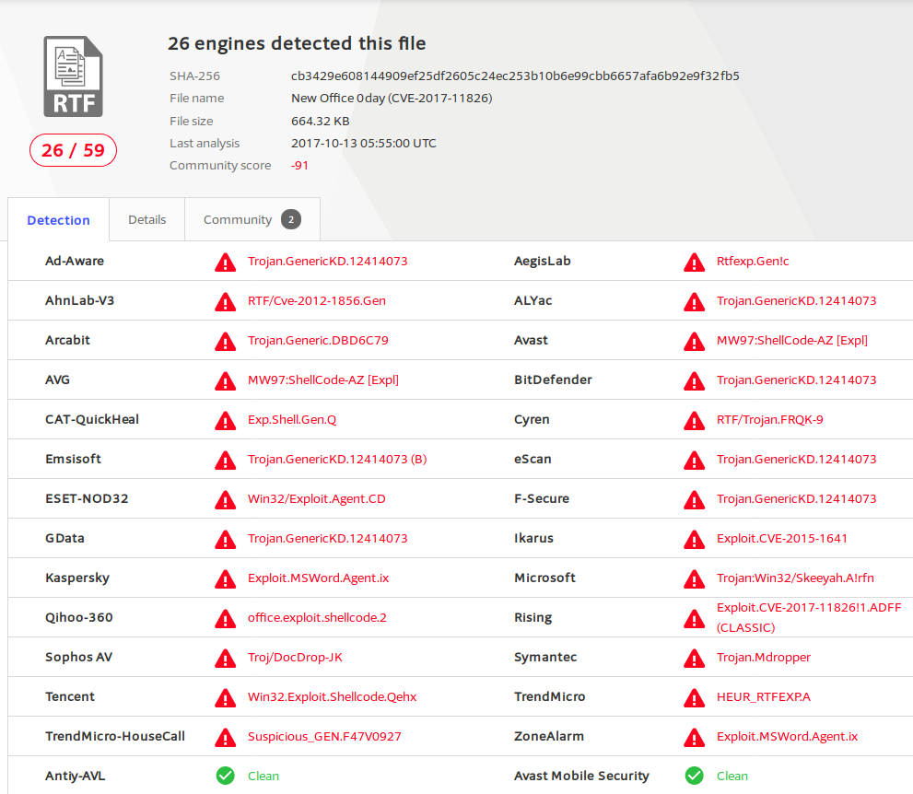Click the warning icon in the TrendMicro HEUR_RTFEXP.A row
The image size is (913, 794).
coord(694,697)
